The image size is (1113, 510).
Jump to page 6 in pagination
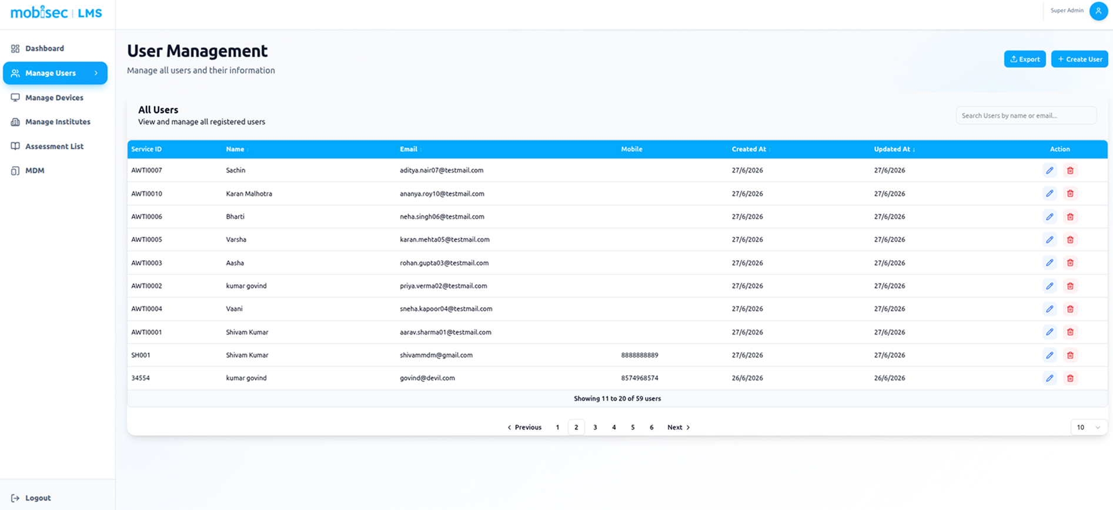click(x=651, y=427)
